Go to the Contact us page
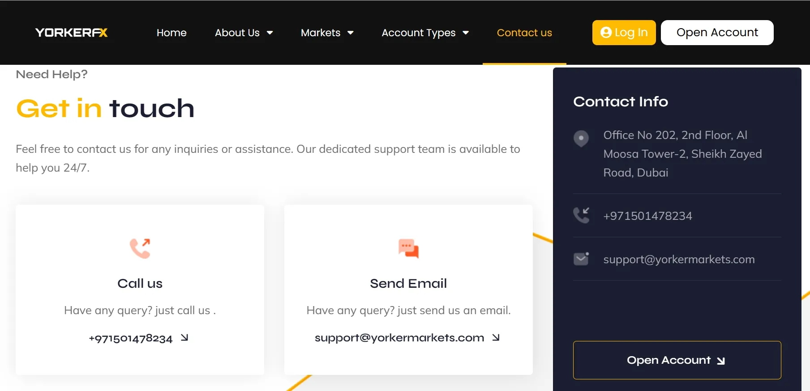 pyautogui.click(x=524, y=33)
